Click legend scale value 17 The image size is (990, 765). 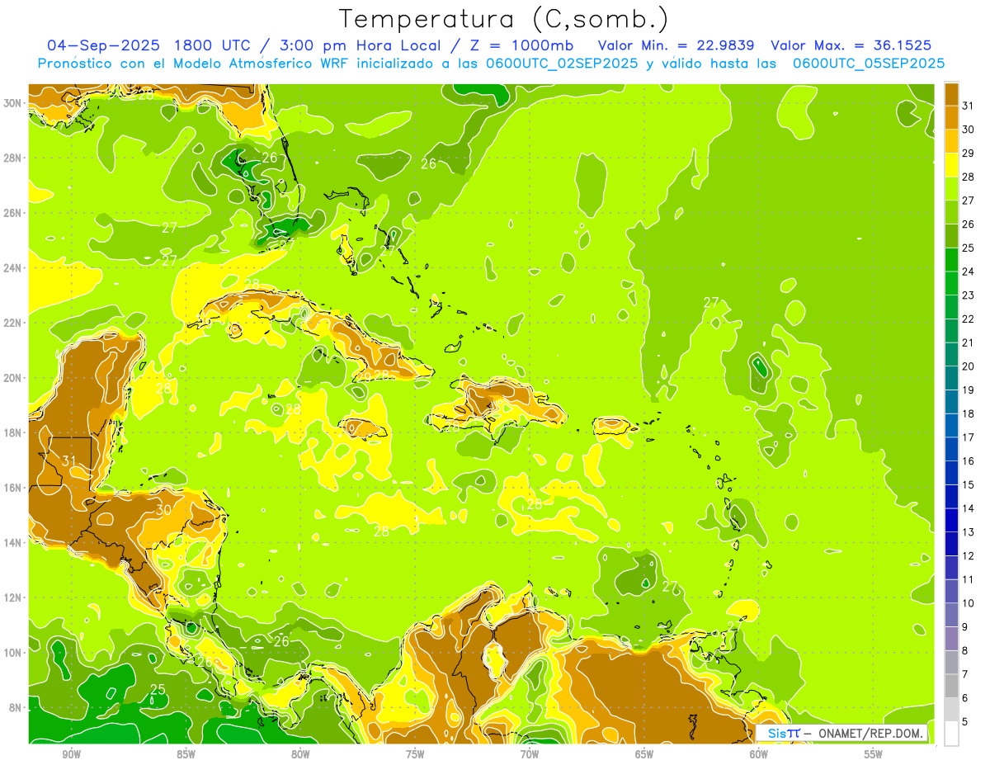click(969, 437)
